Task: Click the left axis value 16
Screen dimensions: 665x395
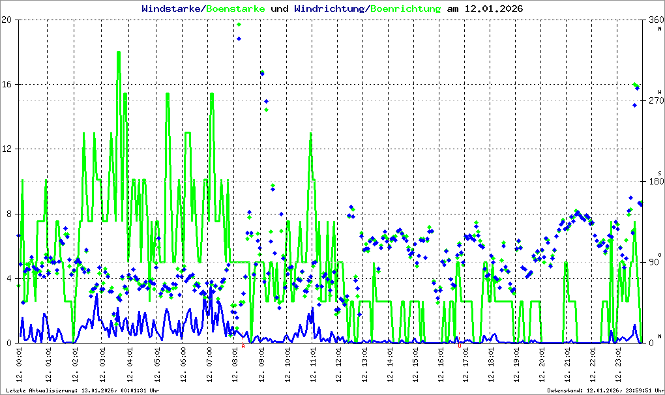Action: pyautogui.click(x=7, y=84)
